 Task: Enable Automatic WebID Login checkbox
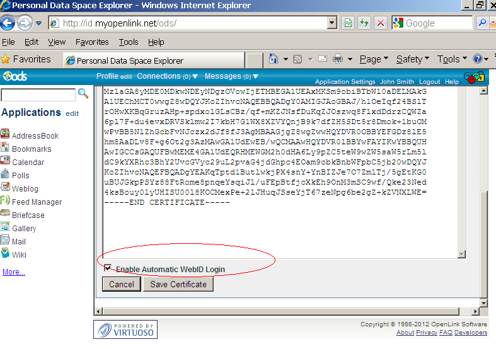point(108,268)
